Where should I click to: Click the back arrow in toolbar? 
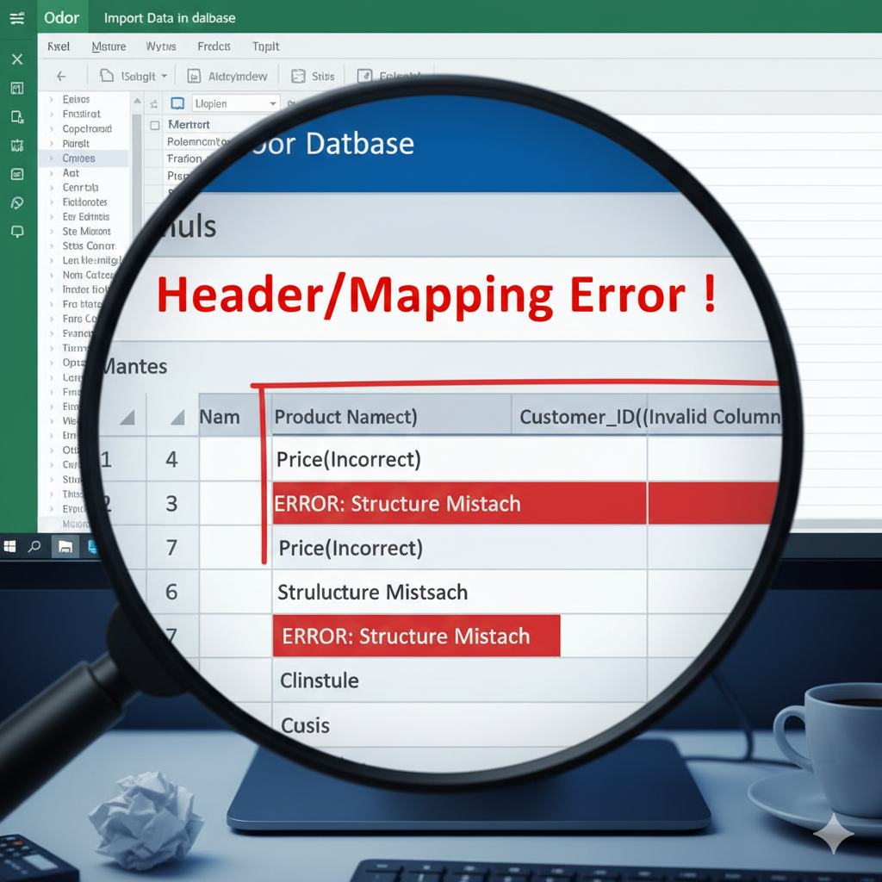tap(61, 76)
